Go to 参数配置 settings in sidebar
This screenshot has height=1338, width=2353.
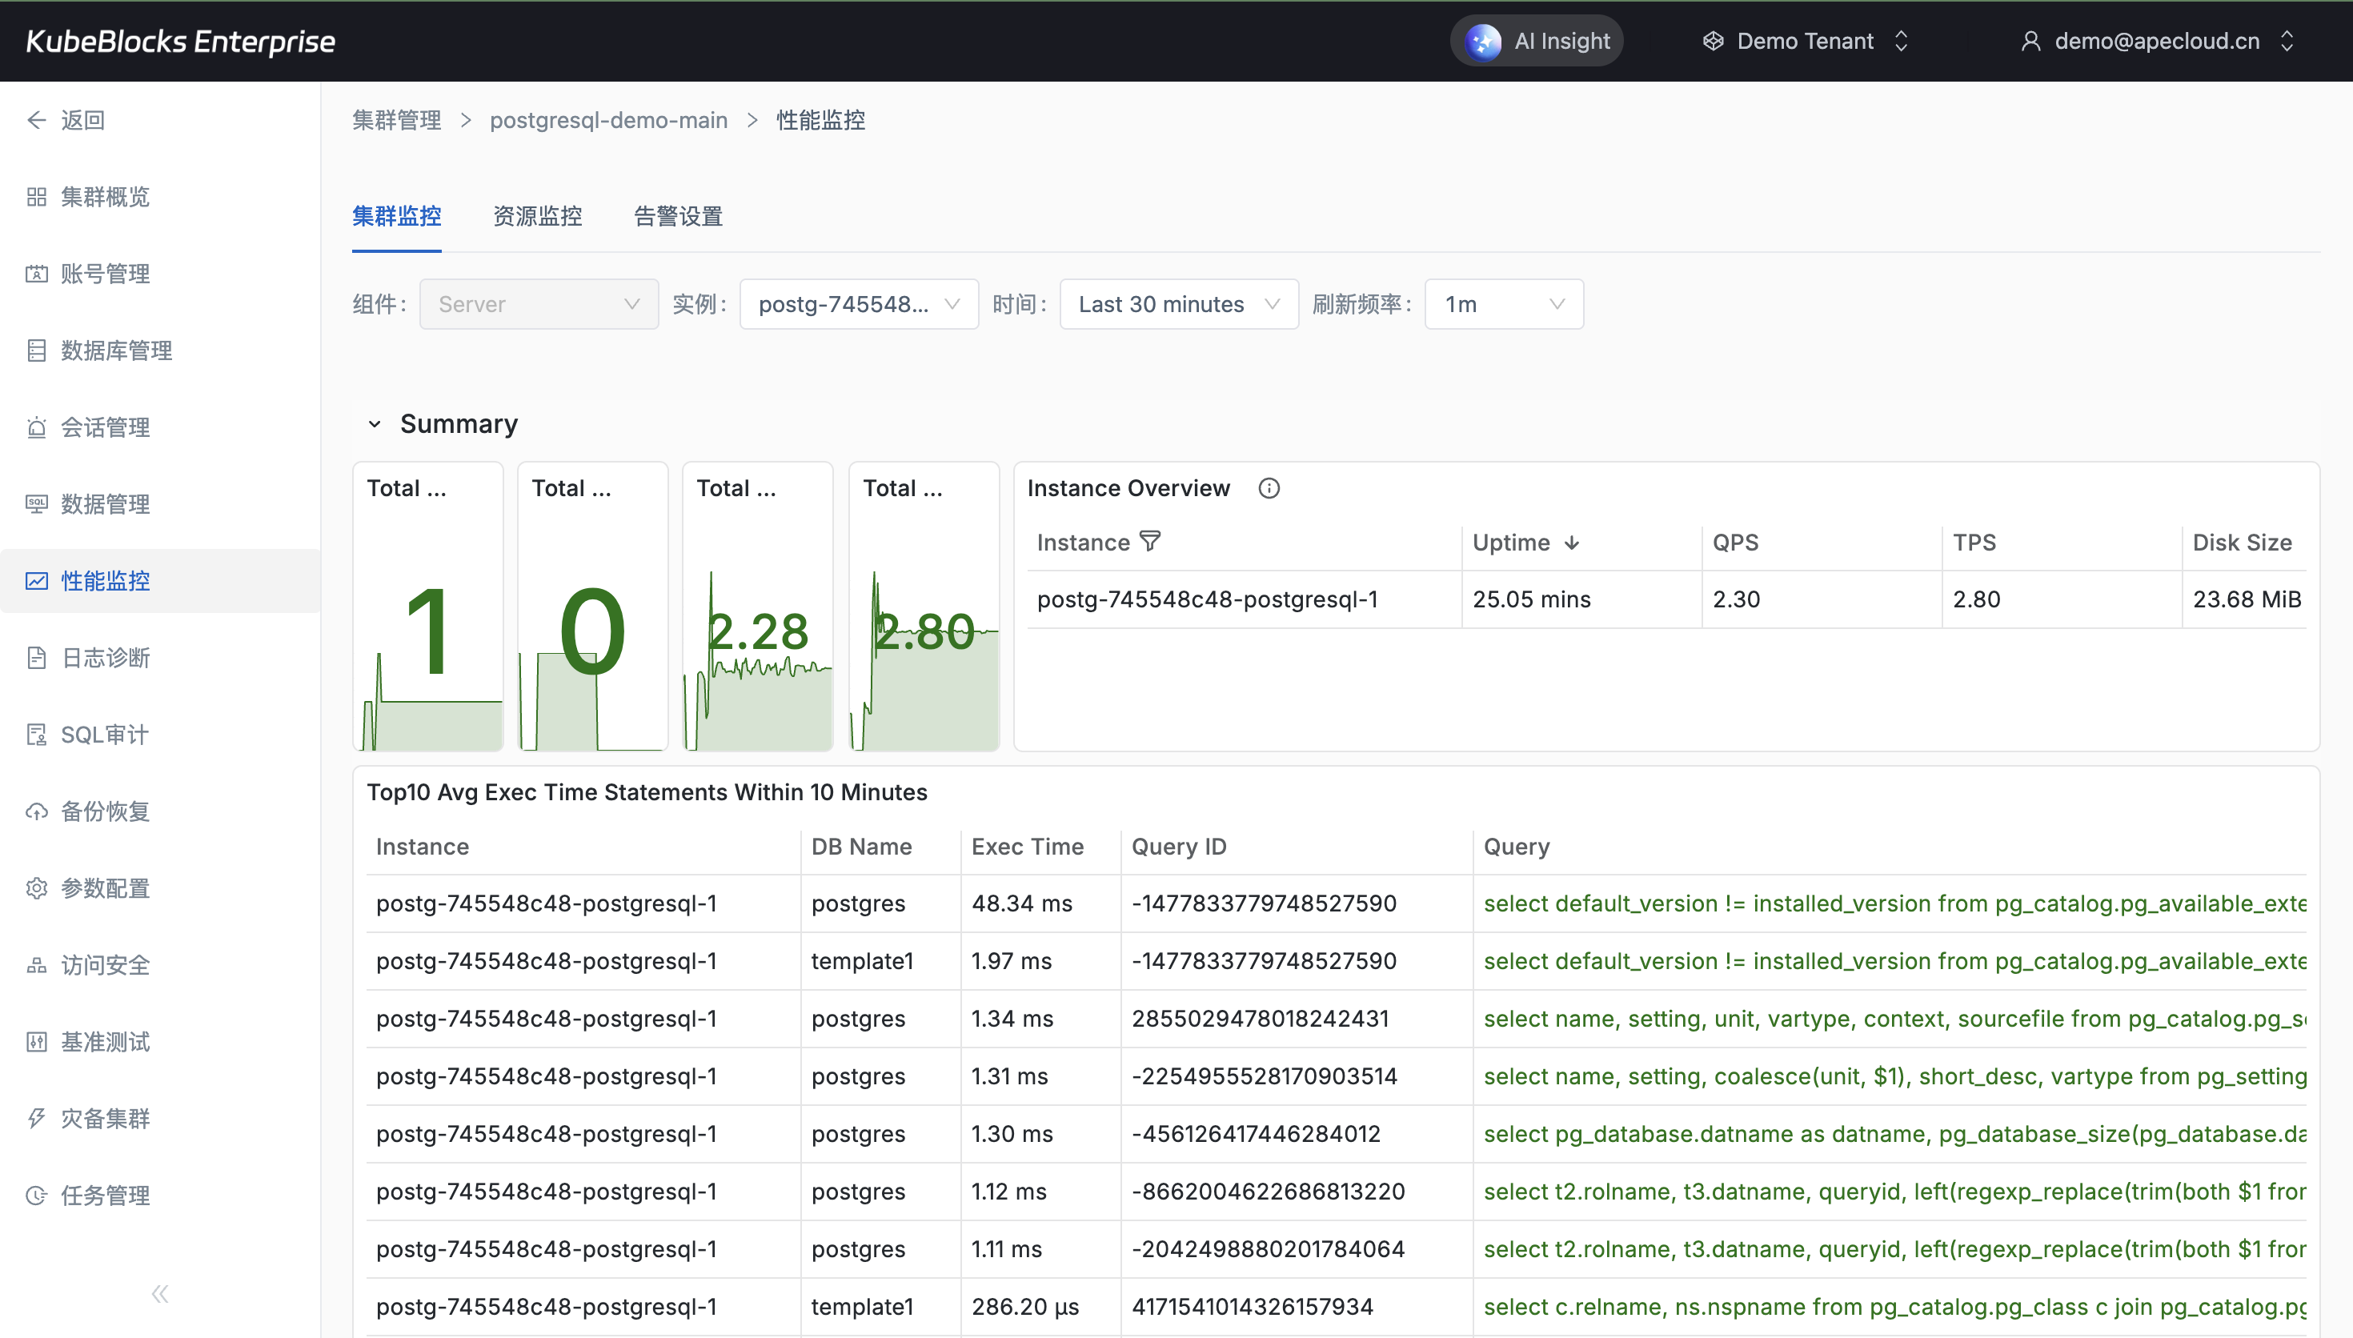[104, 887]
